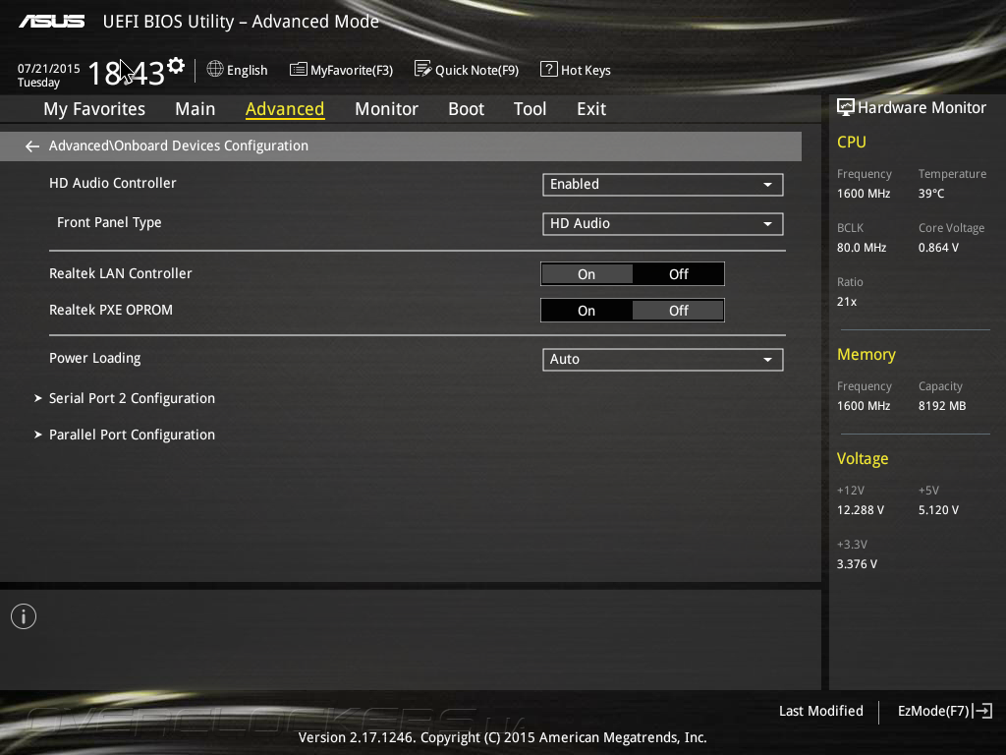Viewport: 1006px width, 755px height.
Task: Click the EzMode exit arrow icon
Action: click(x=982, y=711)
